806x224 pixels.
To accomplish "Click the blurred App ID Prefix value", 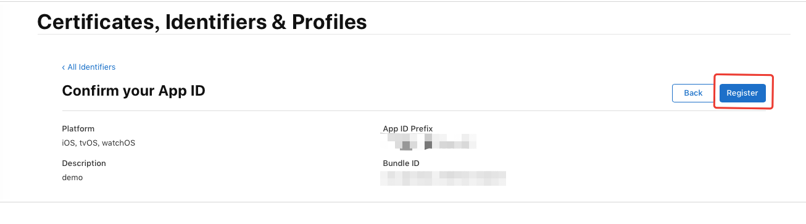I will coord(430,142).
